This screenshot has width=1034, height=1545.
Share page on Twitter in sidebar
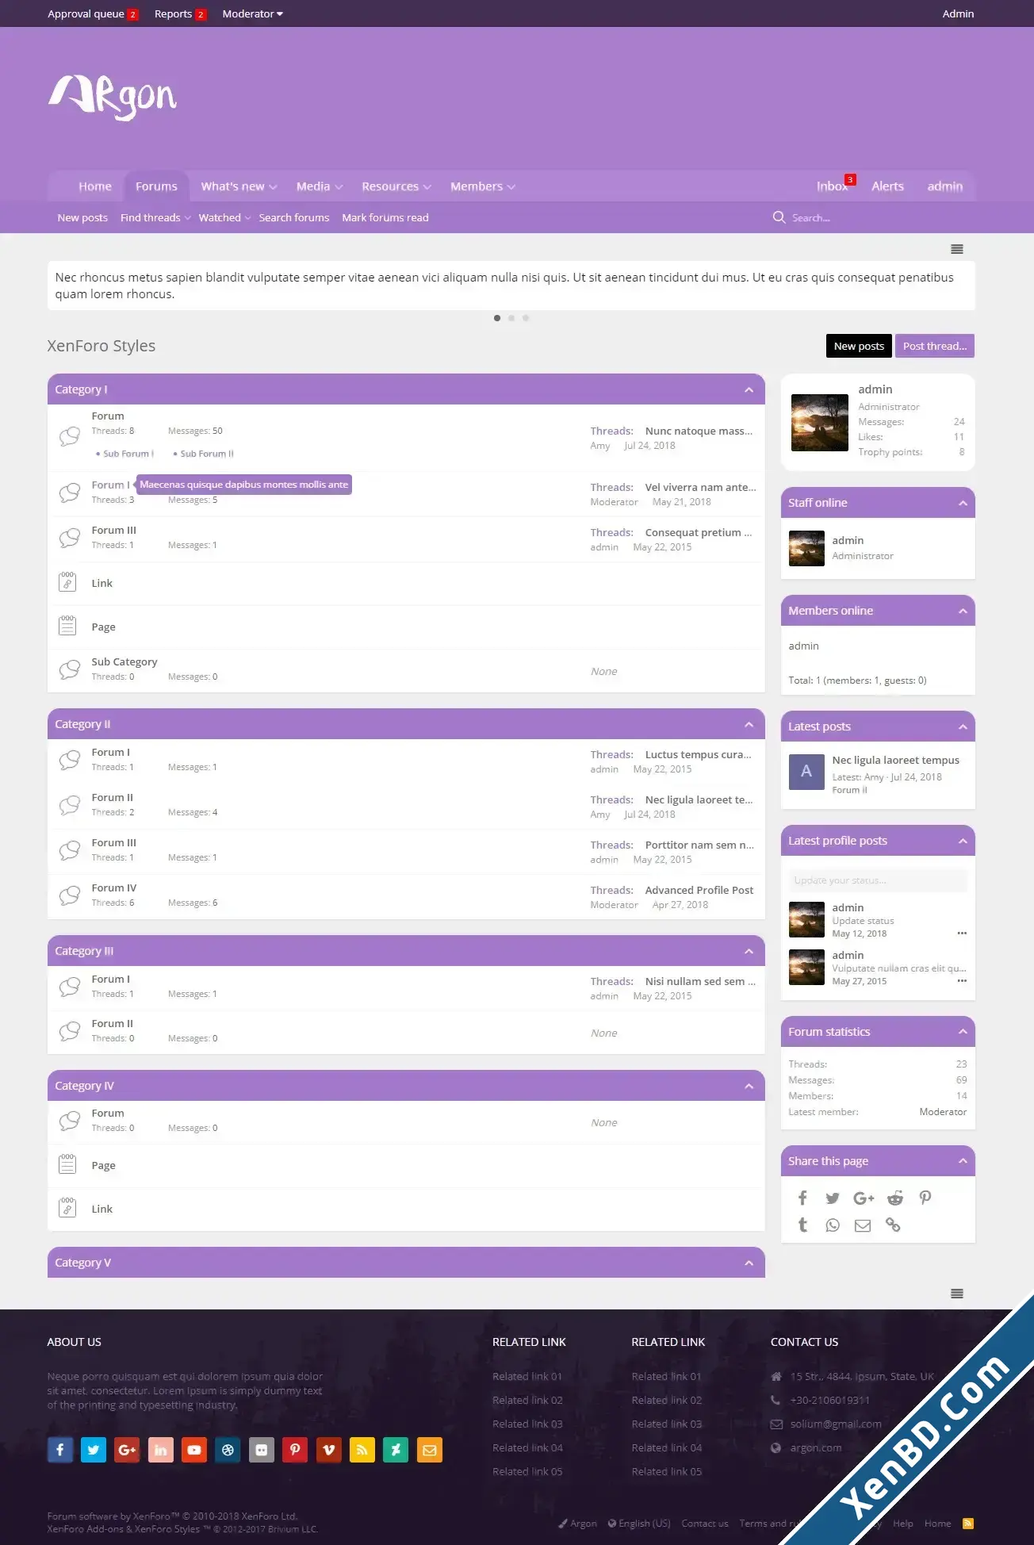[x=833, y=1198]
